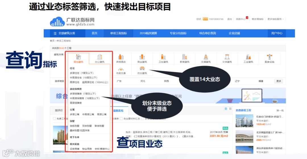Click the 1929.40 元/m2 price
The width and height of the screenshot is (307, 159).
pos(264,124)
